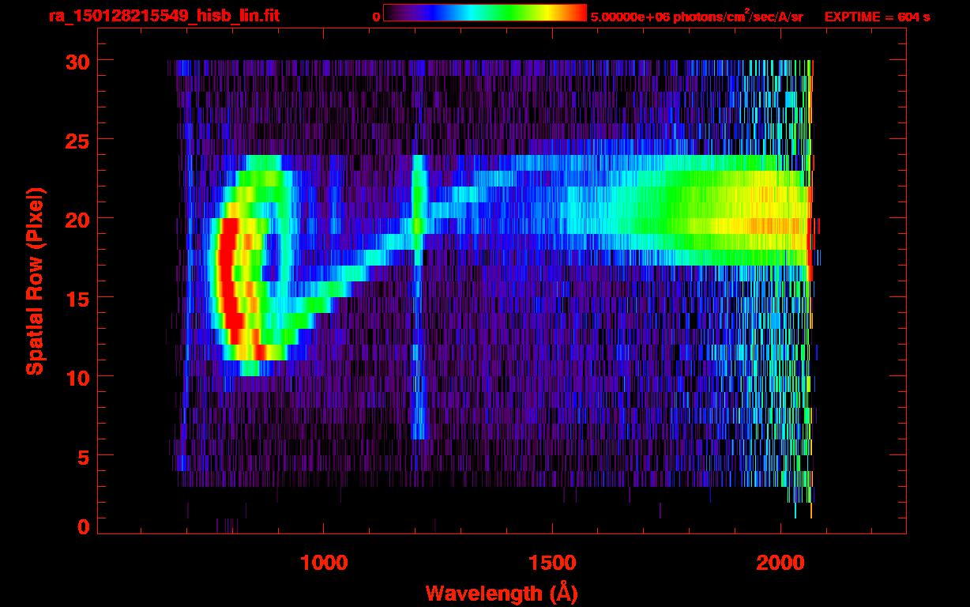Click the y-axis tick label 10
The height and width of the screenshot is (607, 970).
(x=77, y=377)
